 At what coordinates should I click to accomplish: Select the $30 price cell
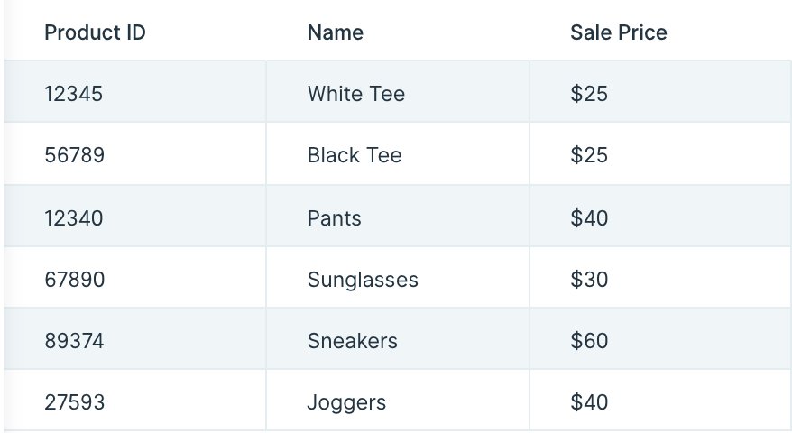tap(660, 277)
